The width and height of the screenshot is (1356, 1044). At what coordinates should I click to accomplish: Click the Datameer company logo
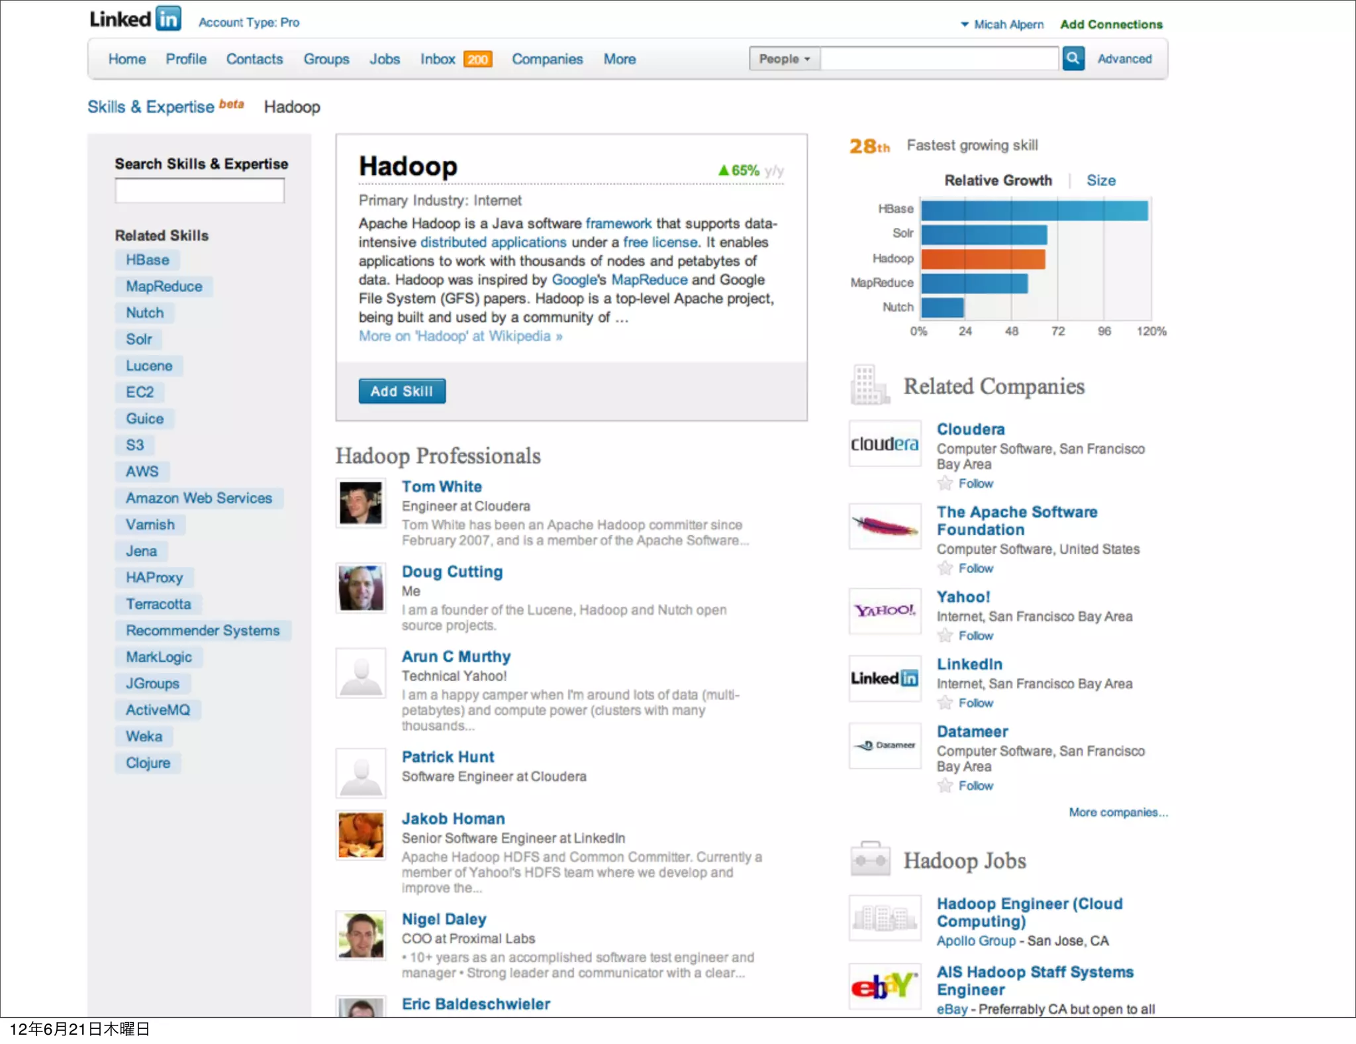pyautogui.click(x=885, y=745)
